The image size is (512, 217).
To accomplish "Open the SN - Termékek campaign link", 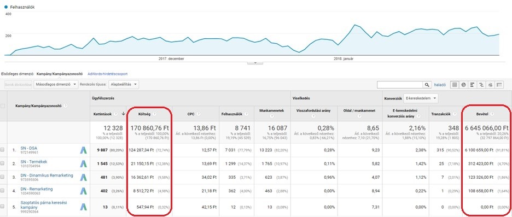I will [x=34, y=162].
